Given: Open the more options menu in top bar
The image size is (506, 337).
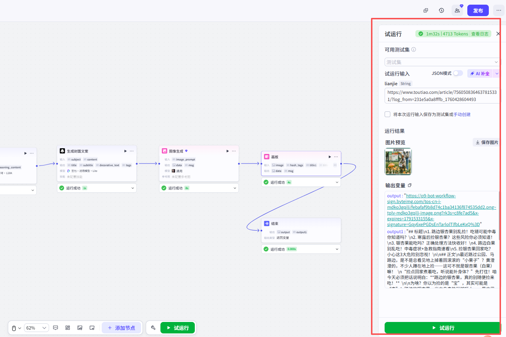Looking at the screenshot, I should click(x=499, y=10).
